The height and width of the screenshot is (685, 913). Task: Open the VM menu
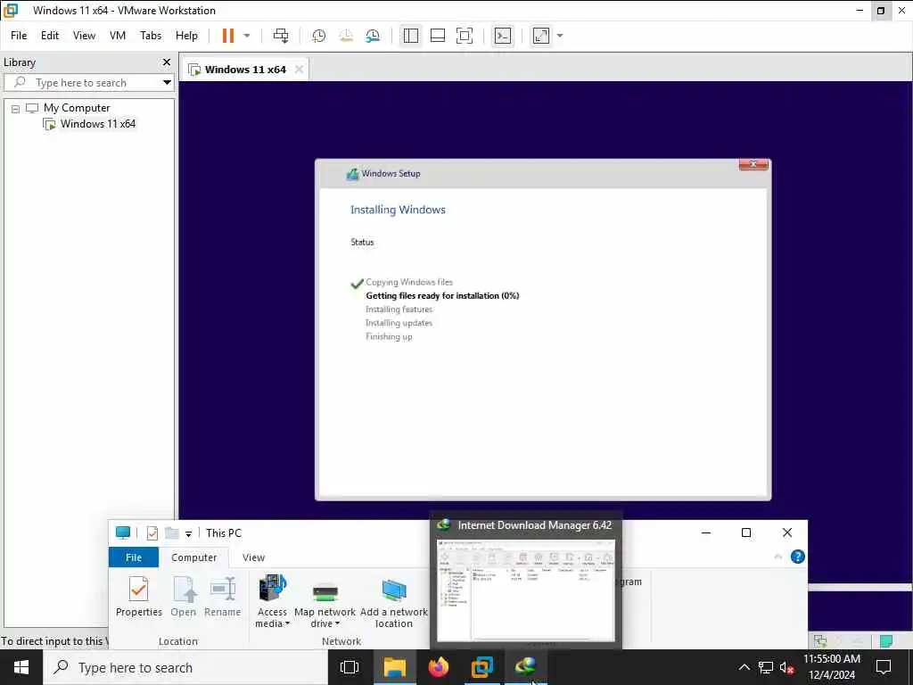[118, 36]
